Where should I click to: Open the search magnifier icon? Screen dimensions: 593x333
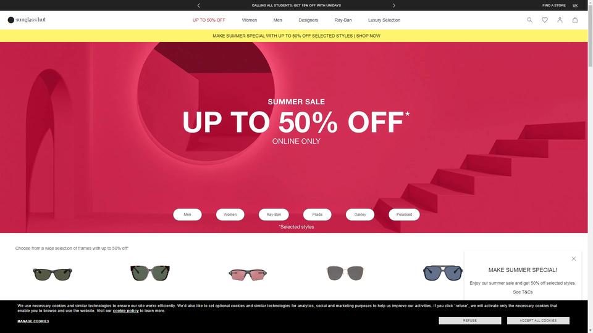(529, 20)
